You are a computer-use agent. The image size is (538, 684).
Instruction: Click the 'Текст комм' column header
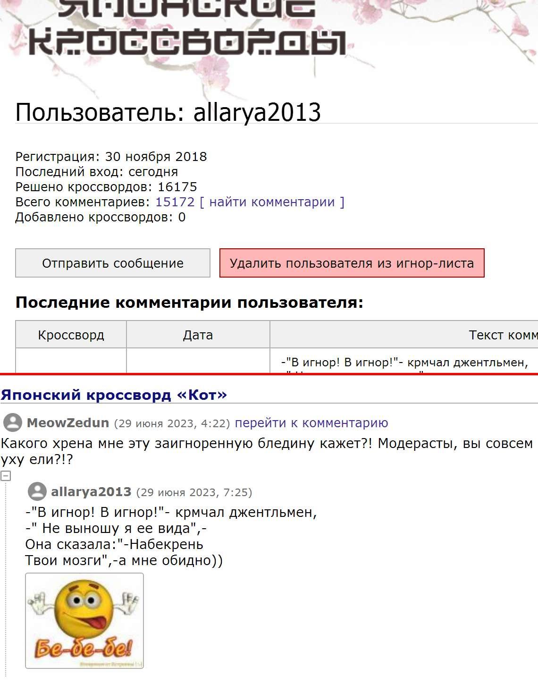[502, 335]
